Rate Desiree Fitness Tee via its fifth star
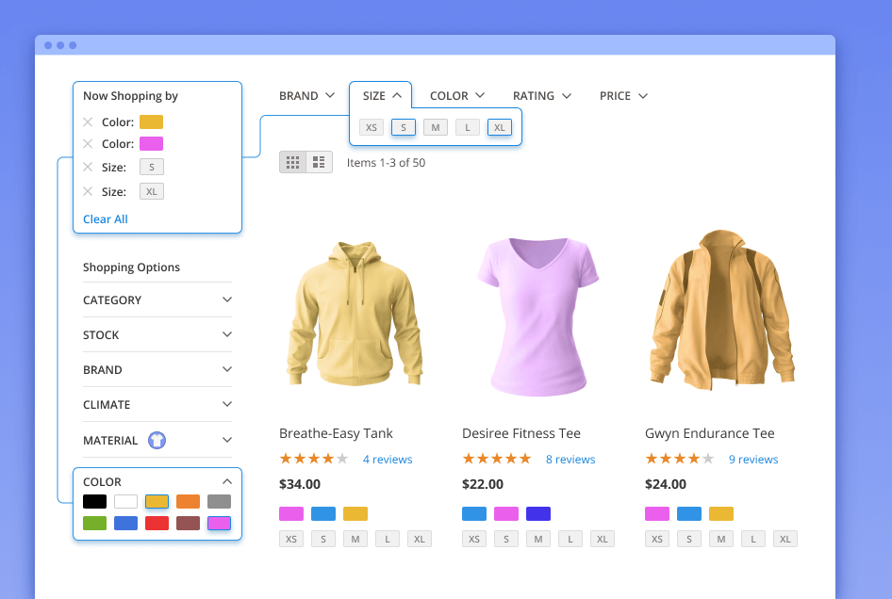Viewport: 892px width, 599px height. 525,459
